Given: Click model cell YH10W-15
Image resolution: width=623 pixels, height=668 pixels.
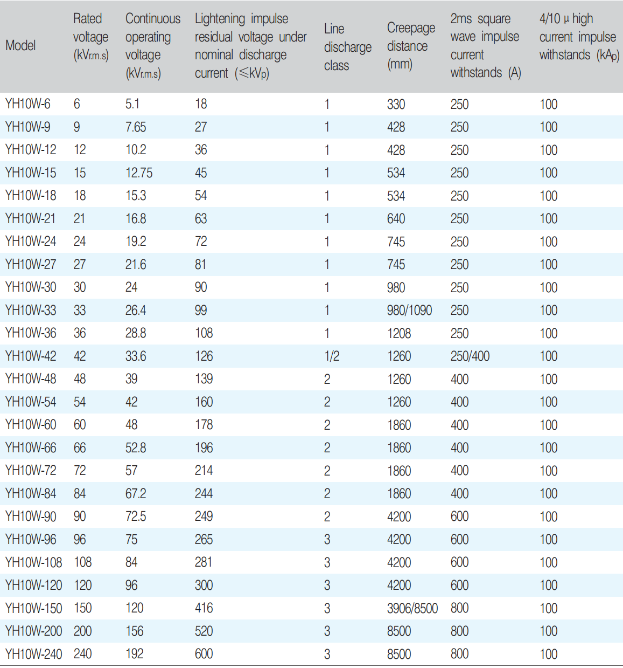Looking at the screenshot, I should pos(31,173).
